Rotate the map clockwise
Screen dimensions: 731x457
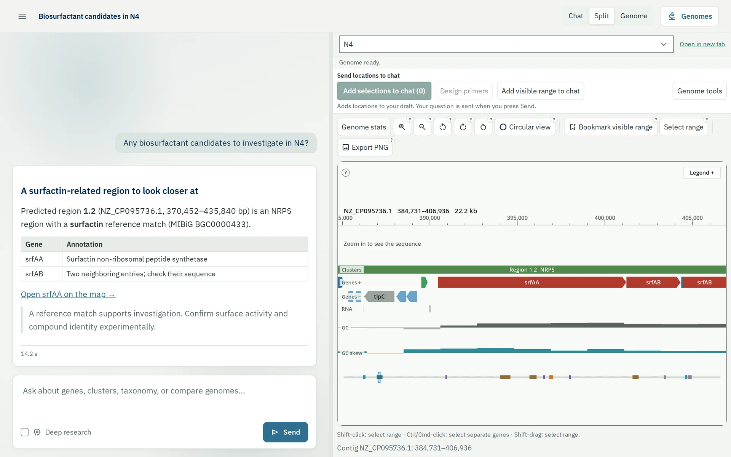coord(463,127)
